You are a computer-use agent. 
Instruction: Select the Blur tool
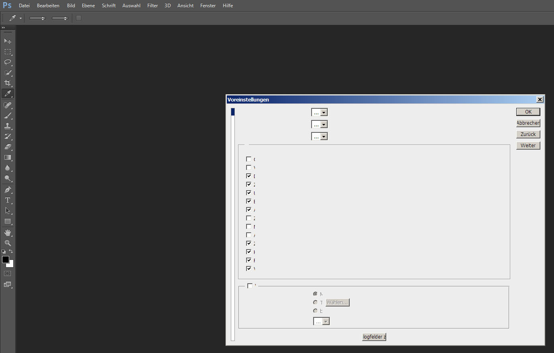(x=8, y=168)
